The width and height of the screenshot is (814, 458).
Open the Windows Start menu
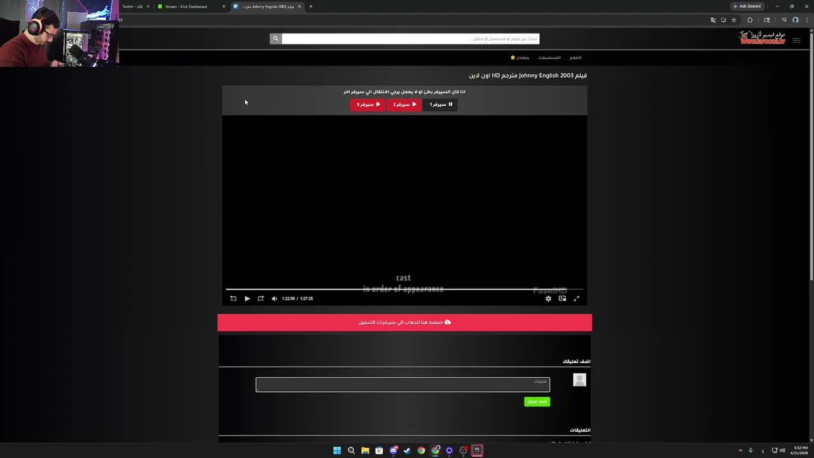(x=337, y=450)
